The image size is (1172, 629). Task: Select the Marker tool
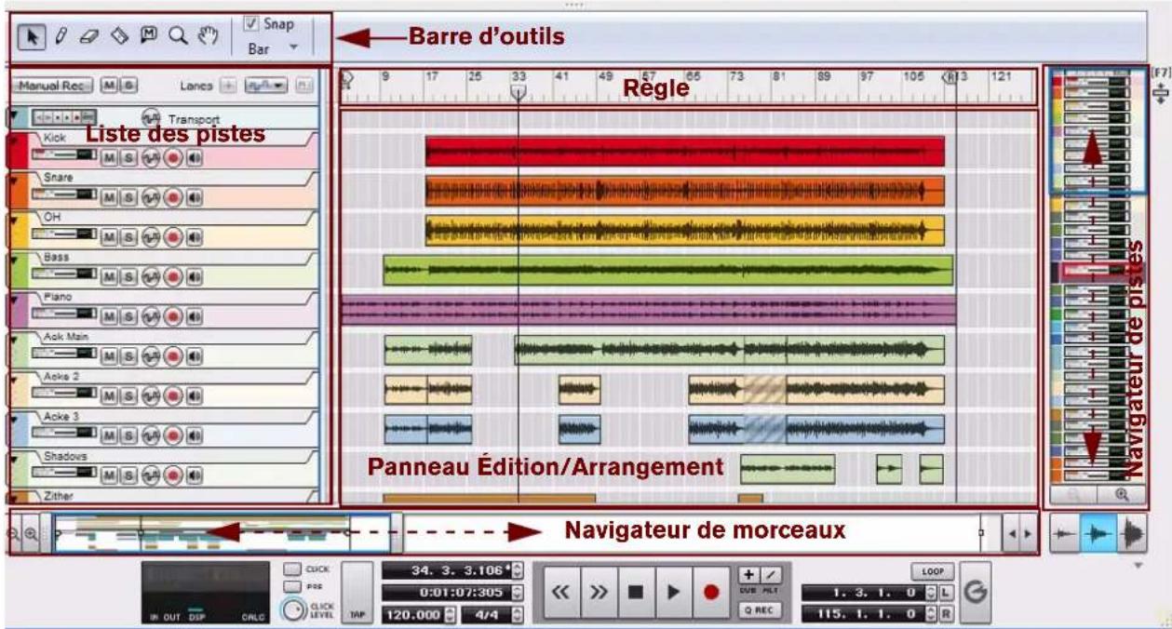pyautogui.click(x=149, y=34)
